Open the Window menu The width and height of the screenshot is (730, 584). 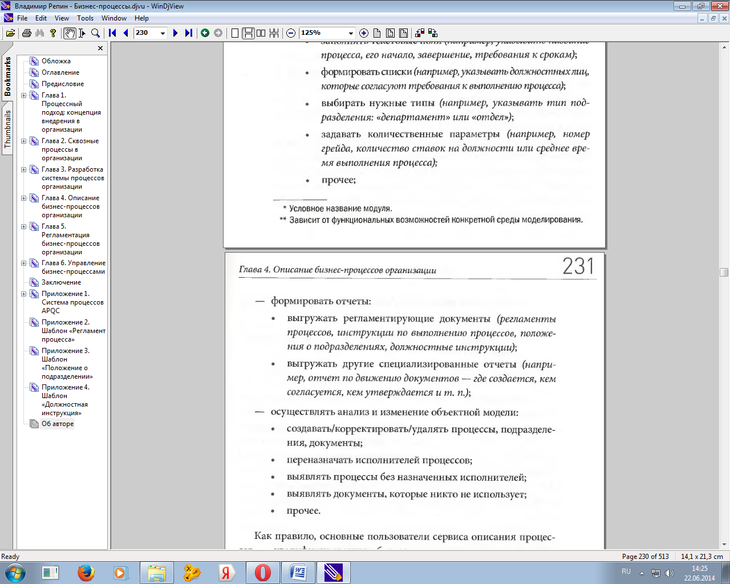tap(114, 18)
